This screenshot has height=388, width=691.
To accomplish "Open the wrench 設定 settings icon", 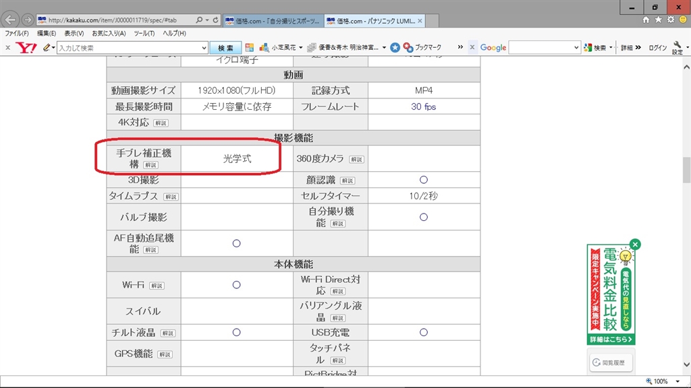I will coord(678,48).
